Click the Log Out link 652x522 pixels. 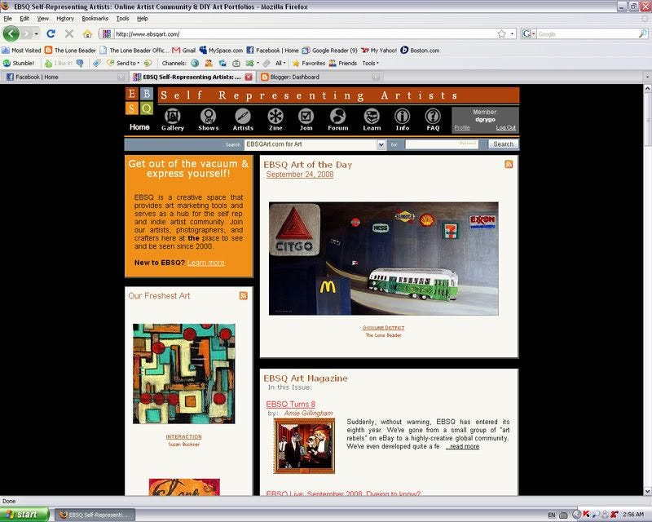(x=505, y=128)
